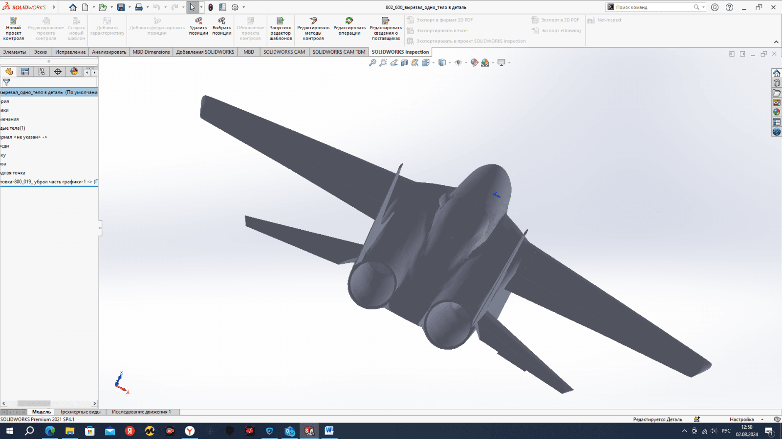The height and width of the screenshot is (439, 782).
Task: Click Выбрать позиции tool
Action: (x=221, y=26)
